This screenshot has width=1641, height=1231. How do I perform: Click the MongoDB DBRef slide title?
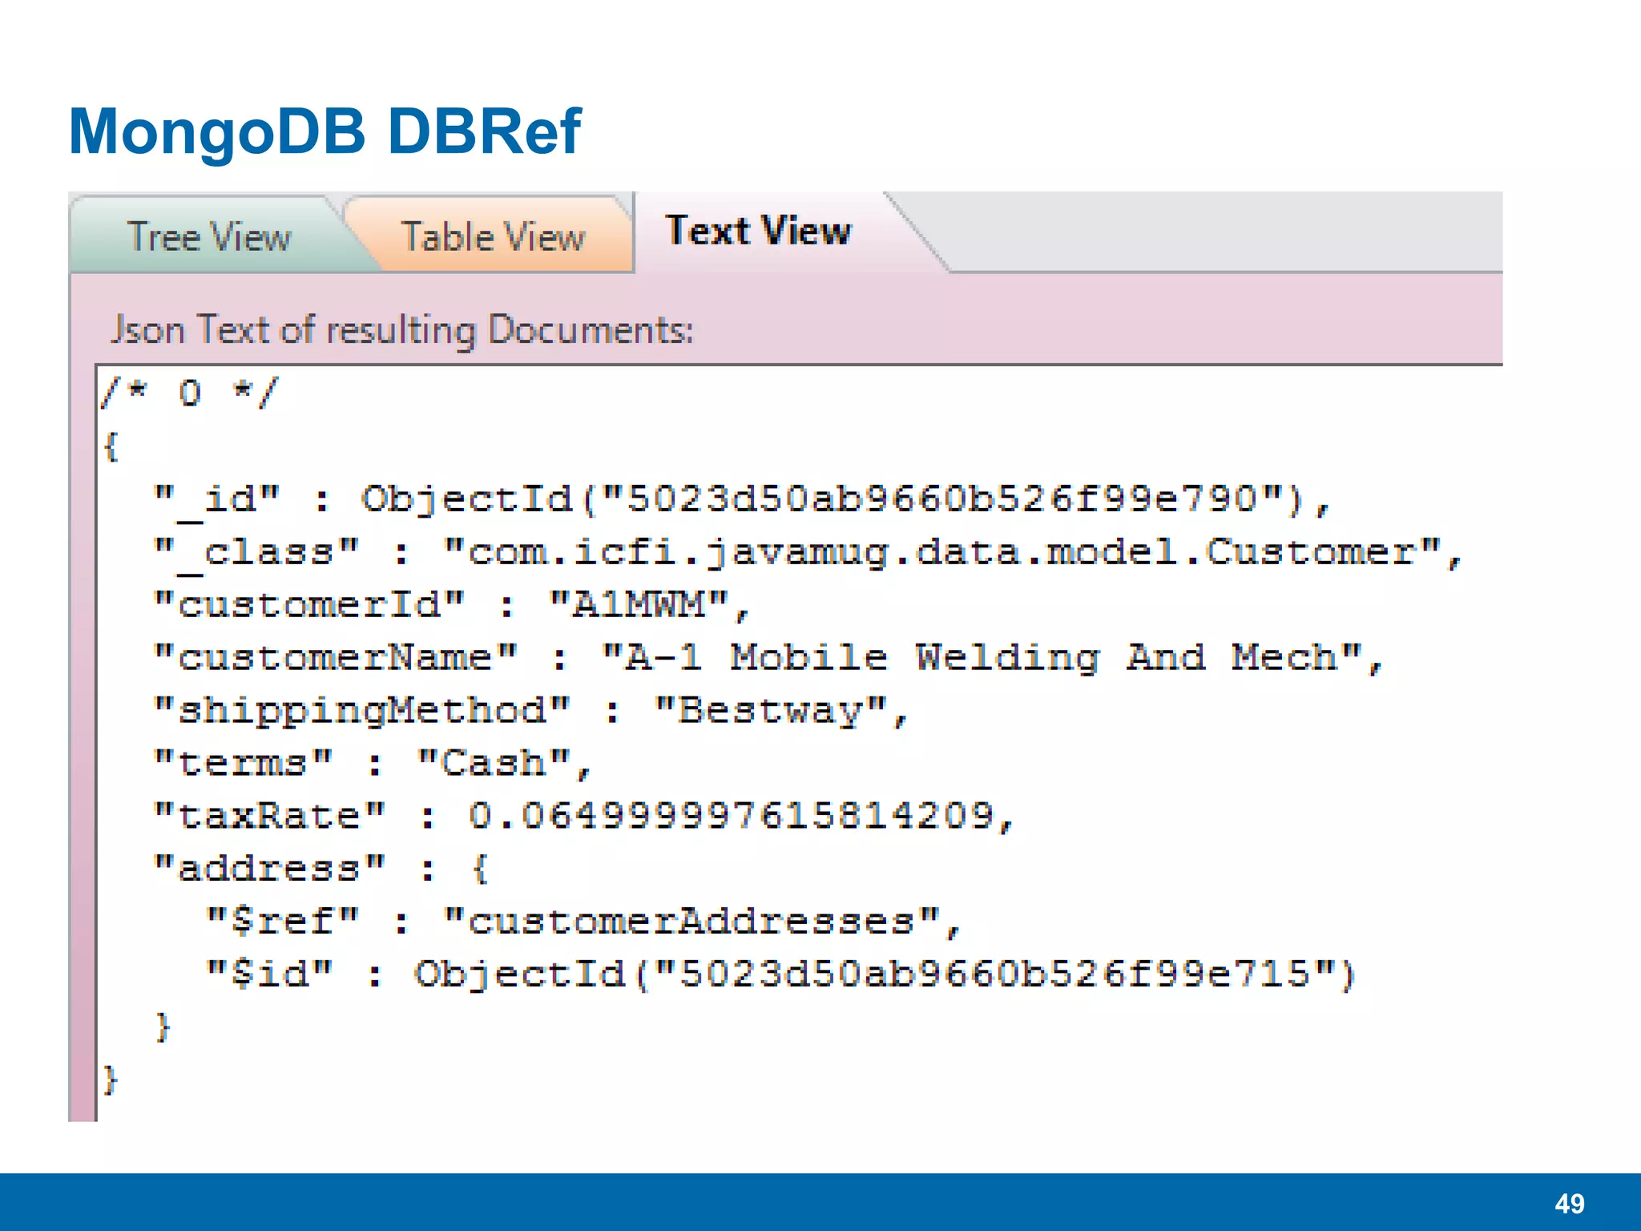[325, 131]
